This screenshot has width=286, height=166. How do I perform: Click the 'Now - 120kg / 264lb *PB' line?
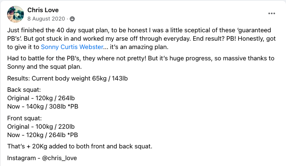pos(42,135)
